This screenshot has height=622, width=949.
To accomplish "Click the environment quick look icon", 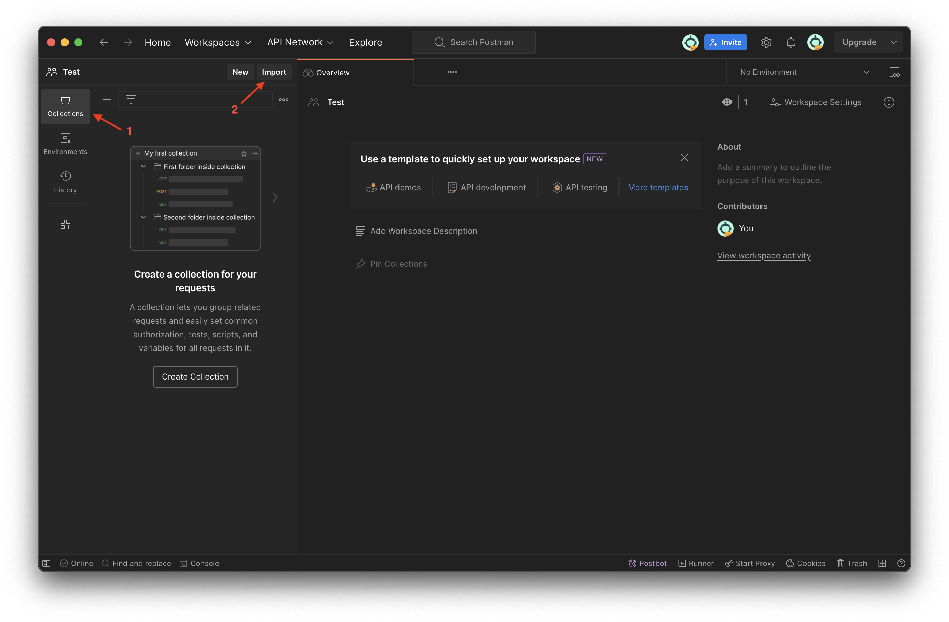I will pos(894,72).
